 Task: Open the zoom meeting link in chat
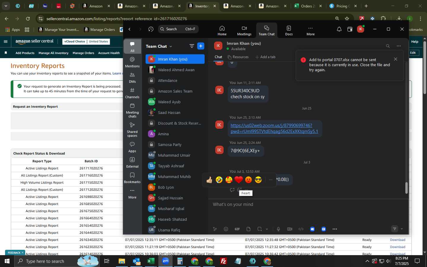tap(274, 128)
